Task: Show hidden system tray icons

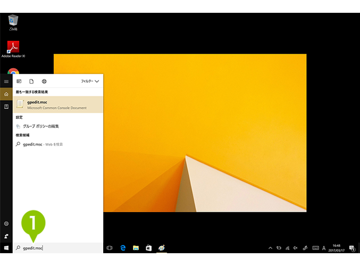Action: (270, 248)
